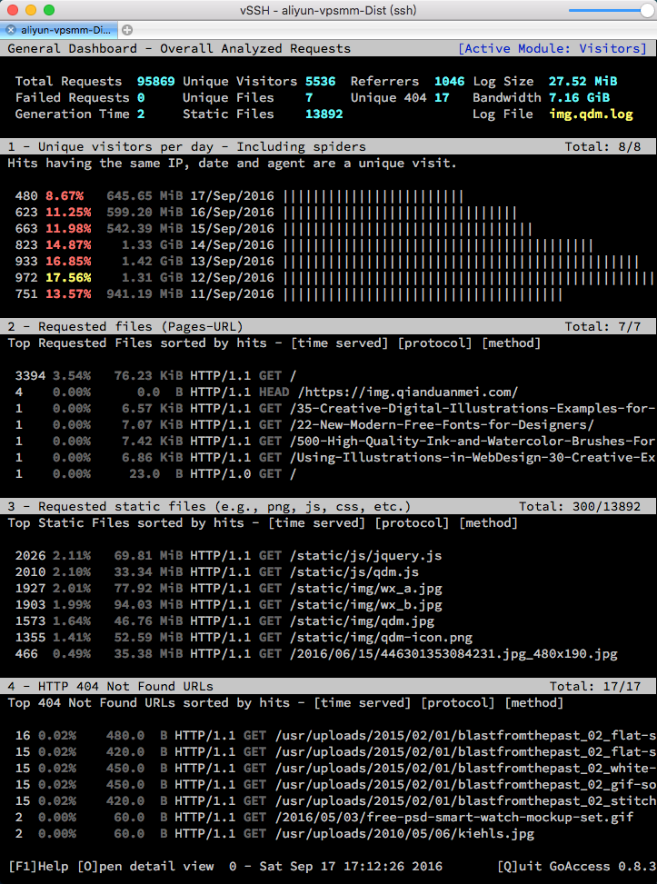The image size is (657, 884).
Task: Adjust the slider in the title bar
Action: (x=647, y=10)
